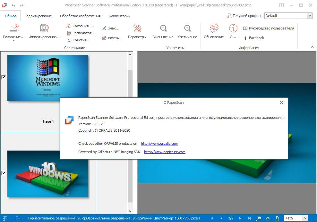Select the Microsoft Windows thumbnail page

point(48,78)
